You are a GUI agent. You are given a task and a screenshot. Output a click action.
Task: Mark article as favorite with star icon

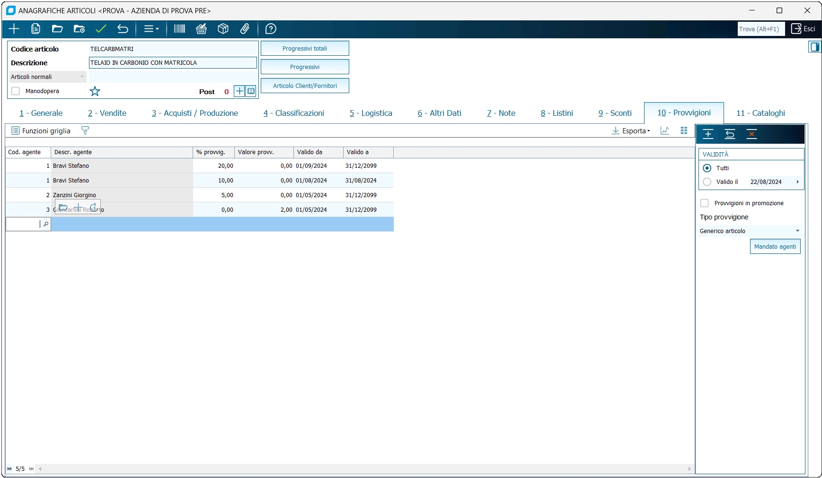click(x=95, y=91)
